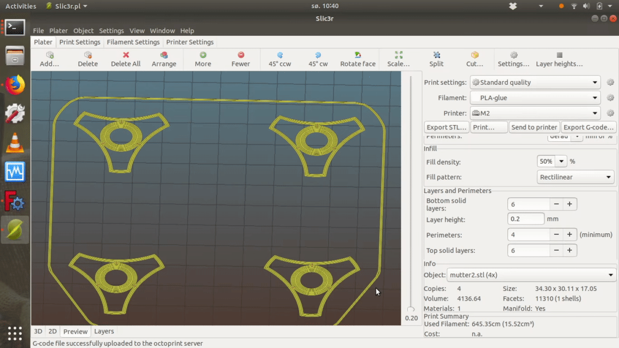Viewport: 619px width, 348px height.
Task: Increase Perimeters count
Action: pyautogui.click(x=570, y=234)
